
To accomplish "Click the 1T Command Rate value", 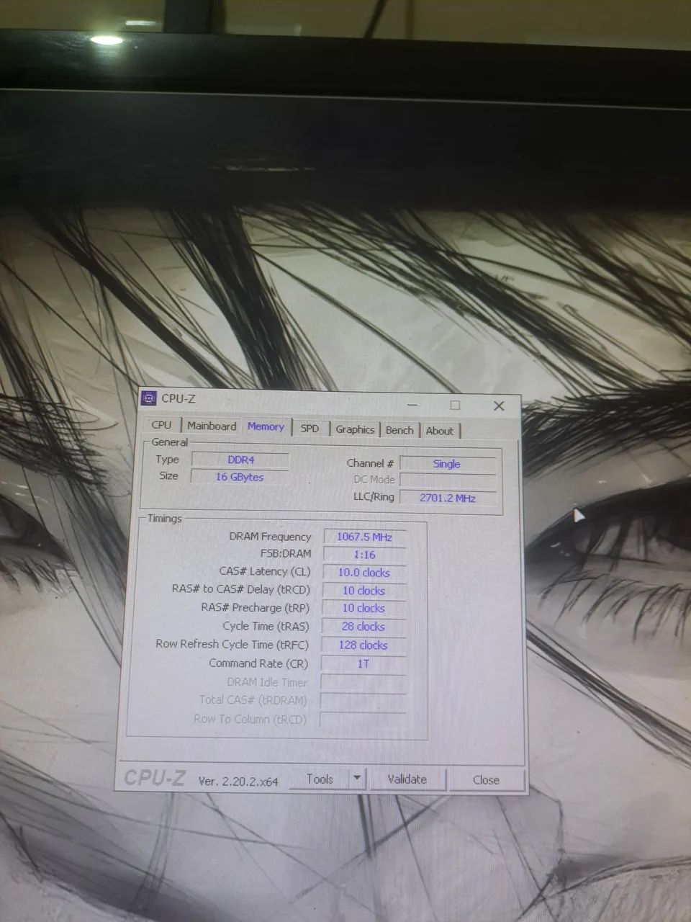I will [x=363, y=663].
